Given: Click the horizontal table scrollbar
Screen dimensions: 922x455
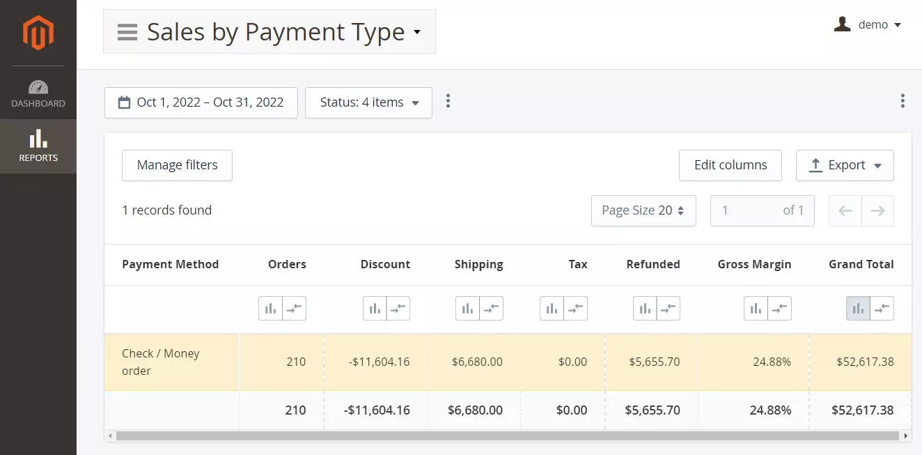Looking at the screenshot, I should coord(507,435).
